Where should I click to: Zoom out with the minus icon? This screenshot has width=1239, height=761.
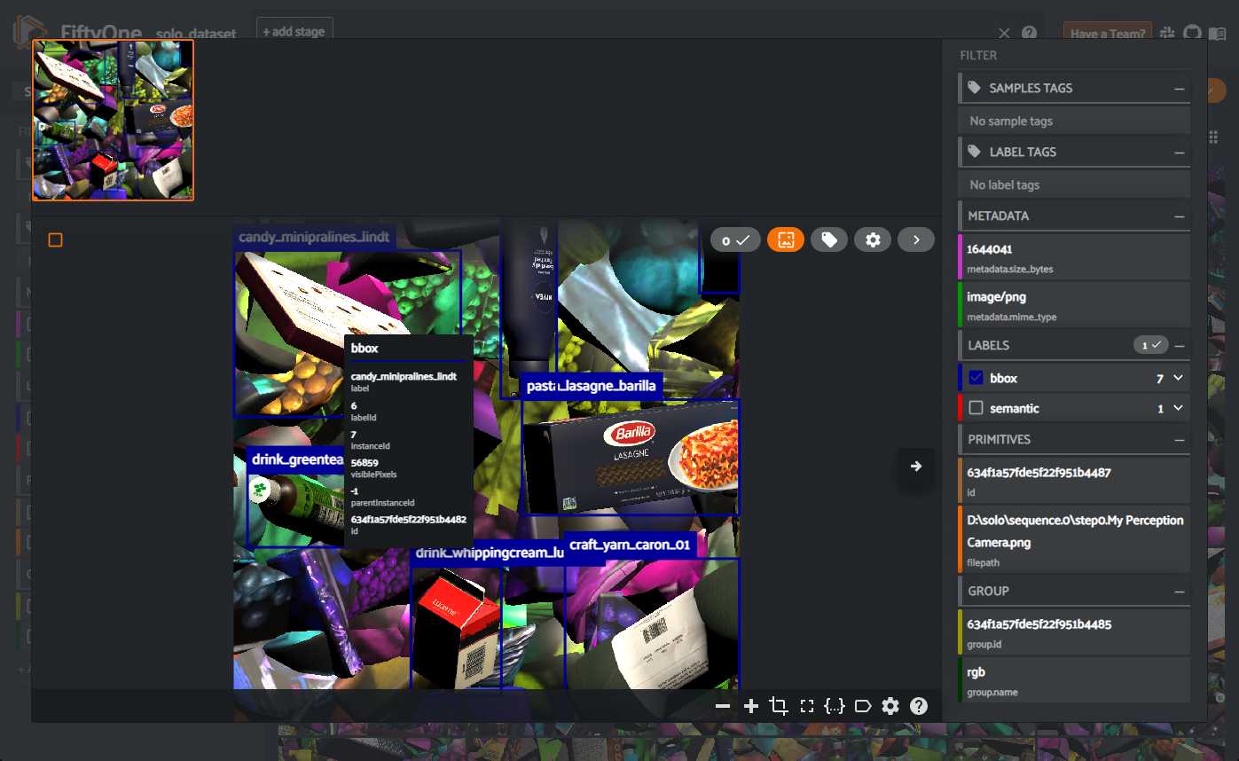click(723, 706)
